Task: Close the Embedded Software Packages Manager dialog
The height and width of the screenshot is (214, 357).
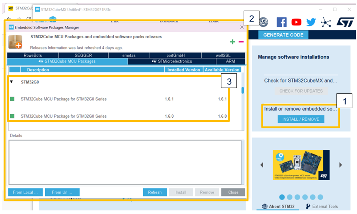Action: click(x=242, y=27)
